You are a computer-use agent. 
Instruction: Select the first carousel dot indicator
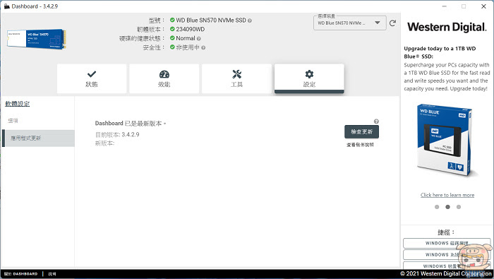[x=437, y=207]
